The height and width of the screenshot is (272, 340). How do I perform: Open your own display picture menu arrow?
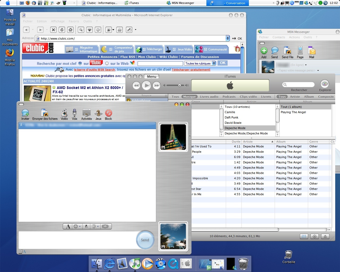[x=183, y=247]
